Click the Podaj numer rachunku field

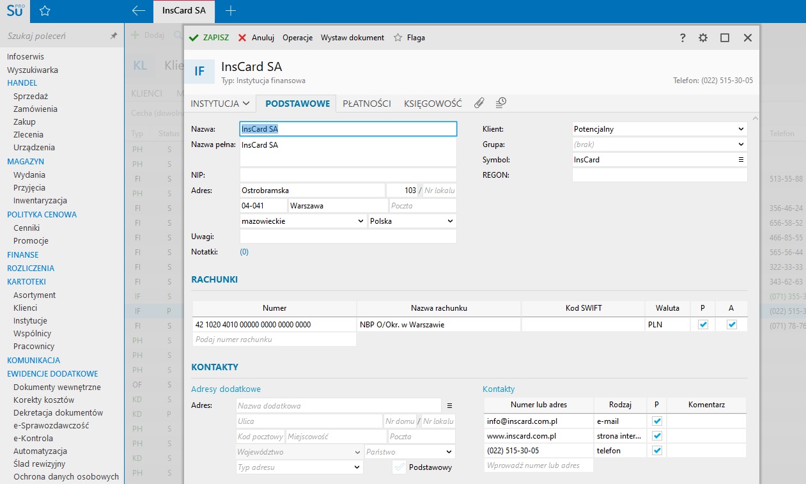point(274,340)
